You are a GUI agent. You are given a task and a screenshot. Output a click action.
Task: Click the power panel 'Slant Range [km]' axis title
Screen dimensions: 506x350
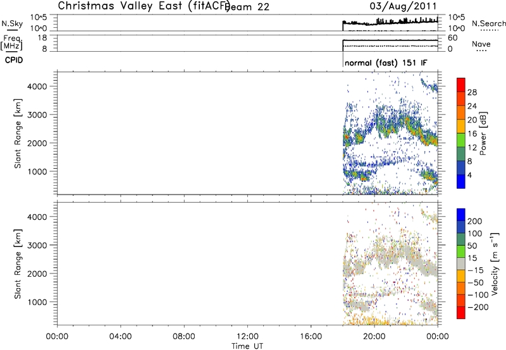pos(18,133)
